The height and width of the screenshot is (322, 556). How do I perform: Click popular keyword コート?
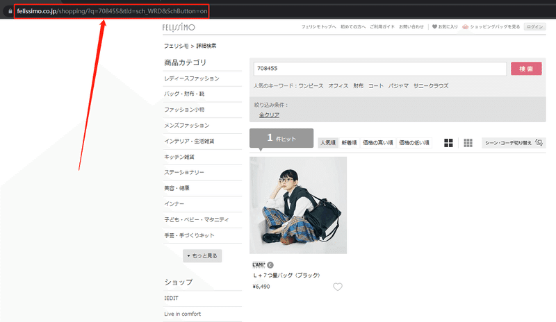(375, 86)
